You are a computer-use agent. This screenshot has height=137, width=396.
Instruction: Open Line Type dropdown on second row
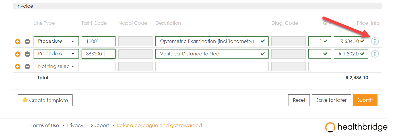coord(56,54)
